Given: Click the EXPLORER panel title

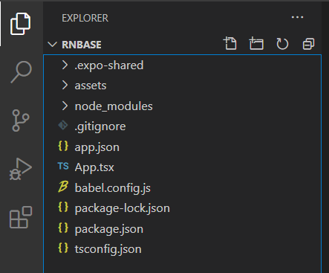Looking at the screenshot, I should (85, 18).
